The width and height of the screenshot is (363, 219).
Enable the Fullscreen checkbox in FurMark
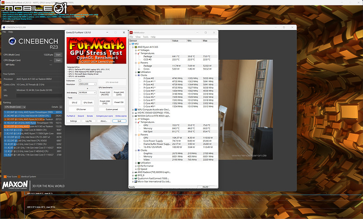(80, 81)
